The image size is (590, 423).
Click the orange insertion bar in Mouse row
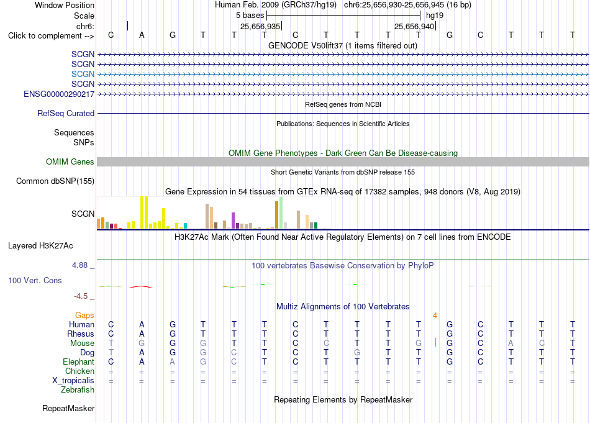(x=435, y=342)
